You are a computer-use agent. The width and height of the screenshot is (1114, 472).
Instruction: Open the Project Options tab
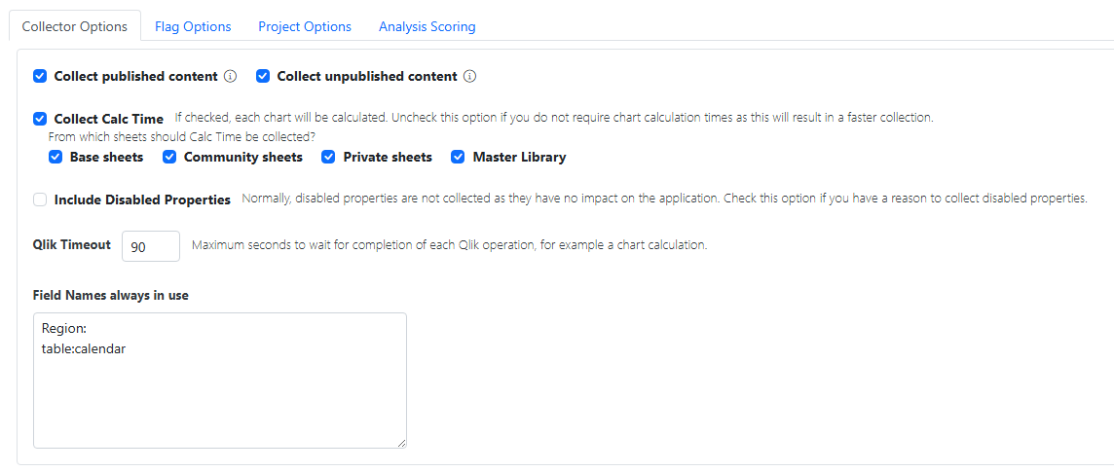point(305,26)
